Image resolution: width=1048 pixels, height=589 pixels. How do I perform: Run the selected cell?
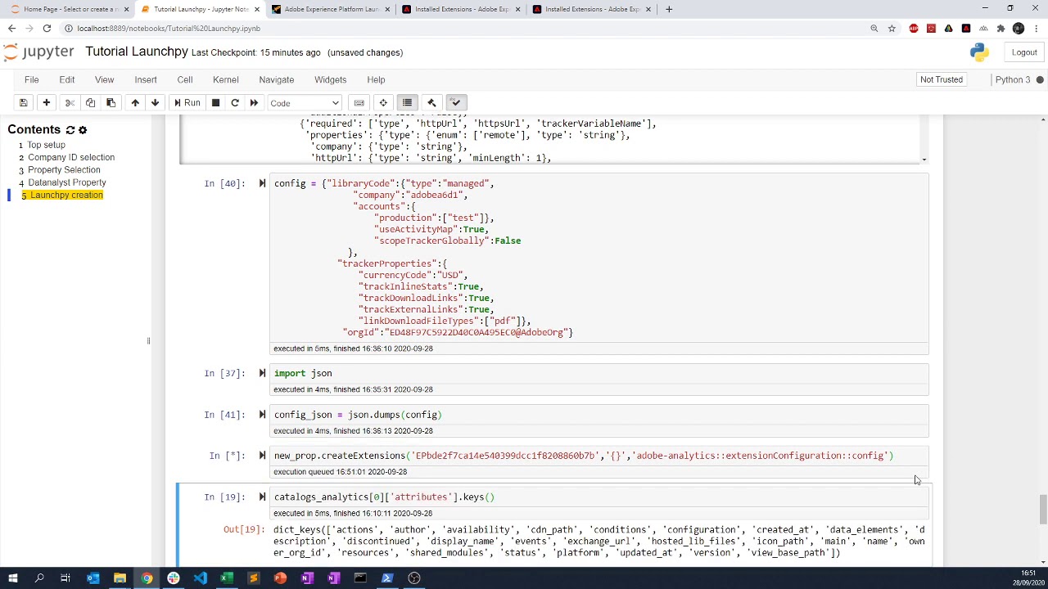187,103
